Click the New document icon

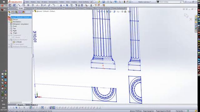pos(94,2)
